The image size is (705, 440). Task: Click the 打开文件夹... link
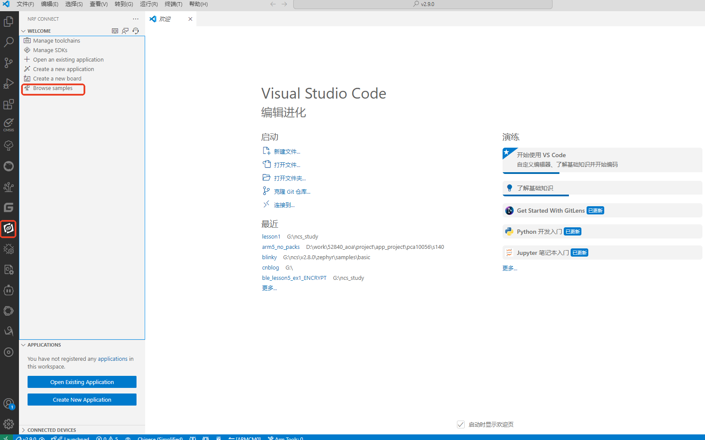coord(290,178)
